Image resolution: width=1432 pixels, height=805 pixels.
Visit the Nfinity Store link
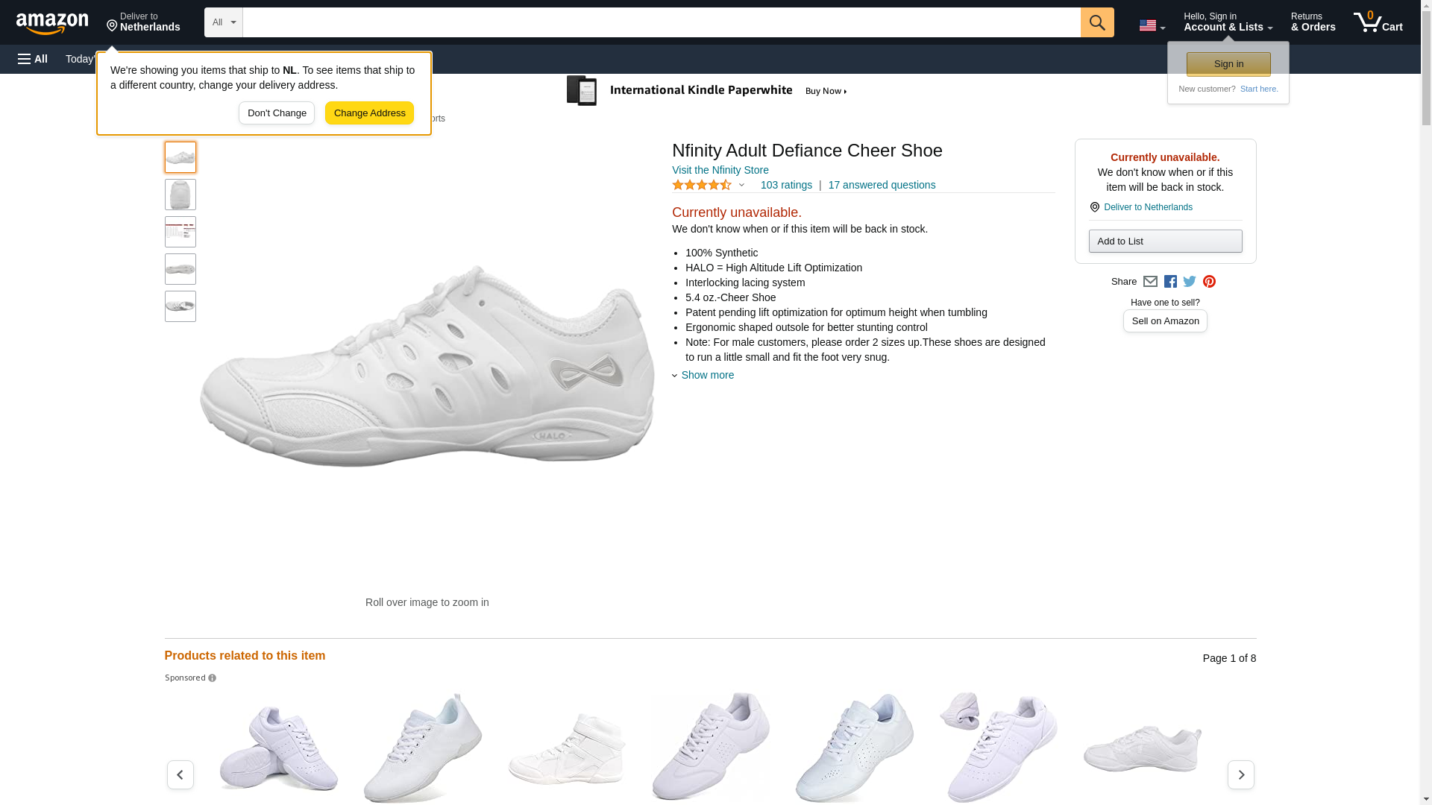[720, 170]
